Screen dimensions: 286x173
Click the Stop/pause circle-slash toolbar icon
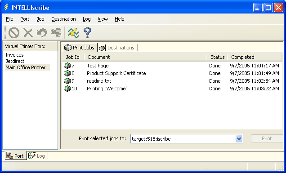14,33
